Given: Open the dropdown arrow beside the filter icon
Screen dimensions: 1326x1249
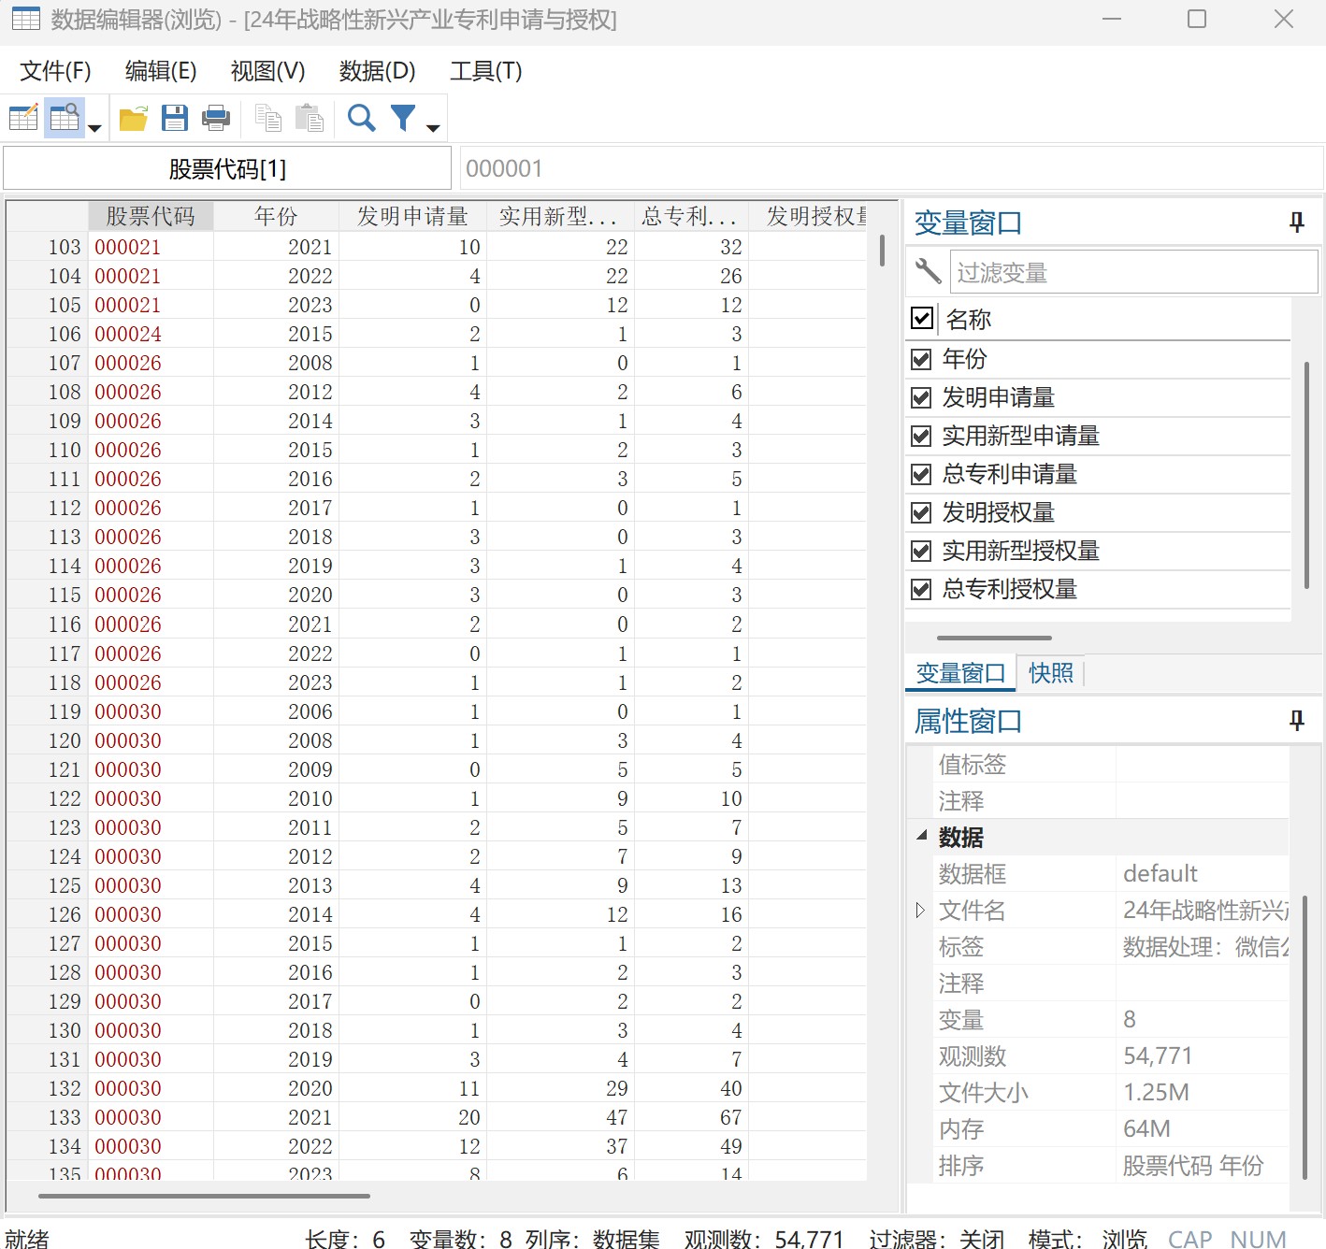Looking at the screenshot, I should coord(433,128).
